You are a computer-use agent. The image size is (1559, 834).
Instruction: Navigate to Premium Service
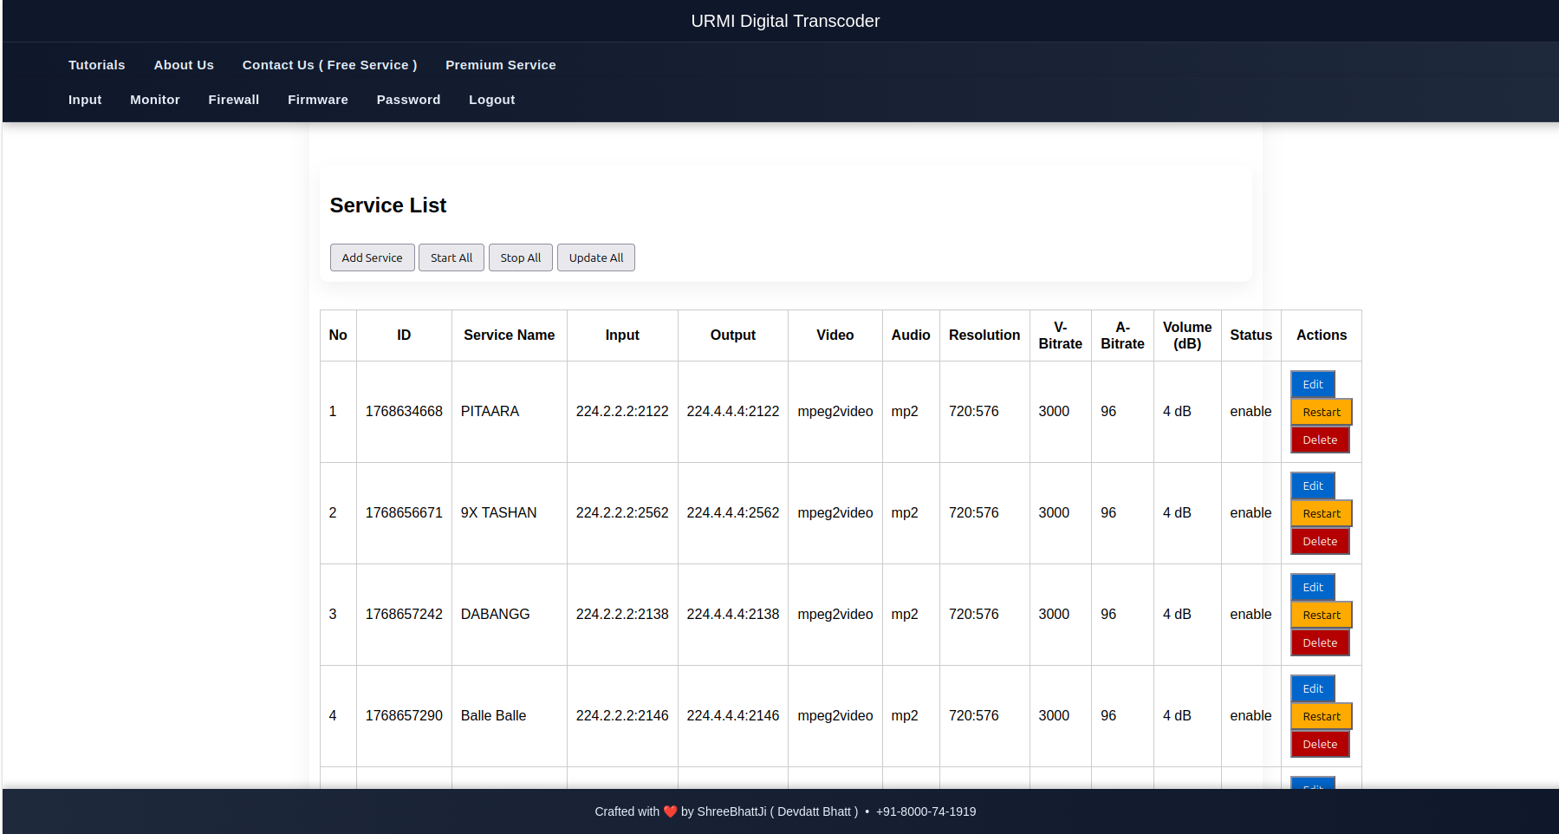pos(500,65)
